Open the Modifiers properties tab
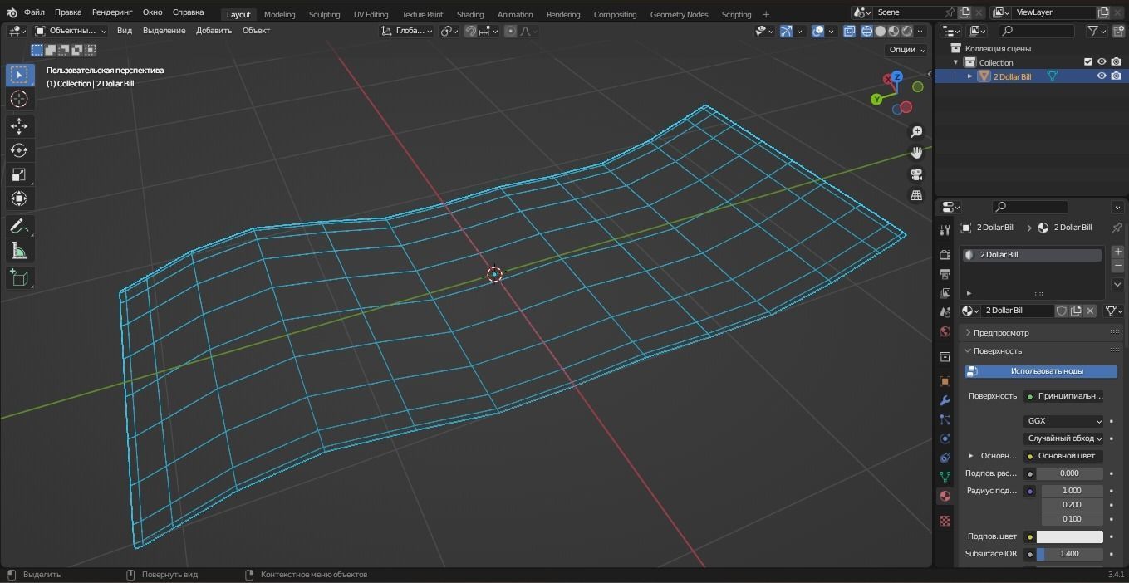The image size is (1129, 583). click(x=945, y=400)
